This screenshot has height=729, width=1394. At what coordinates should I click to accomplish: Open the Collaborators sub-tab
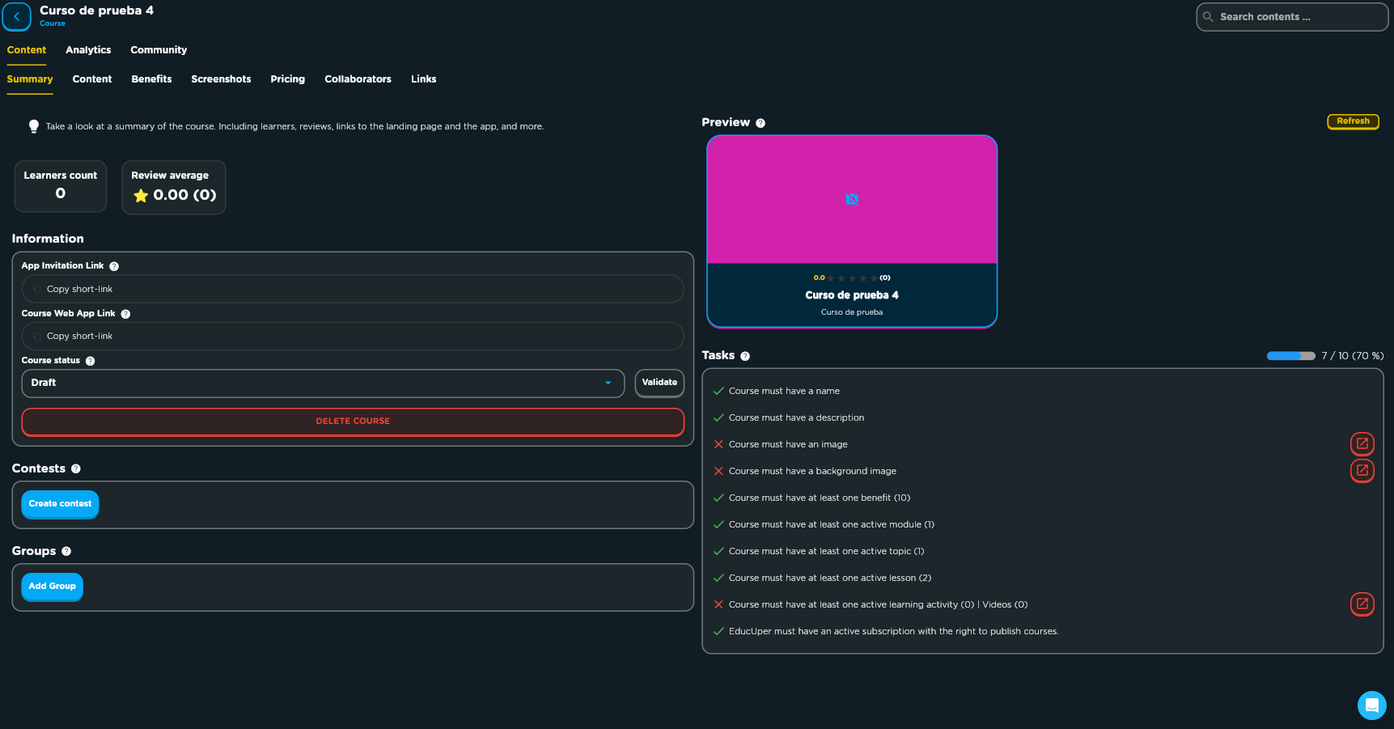point(358,79)
